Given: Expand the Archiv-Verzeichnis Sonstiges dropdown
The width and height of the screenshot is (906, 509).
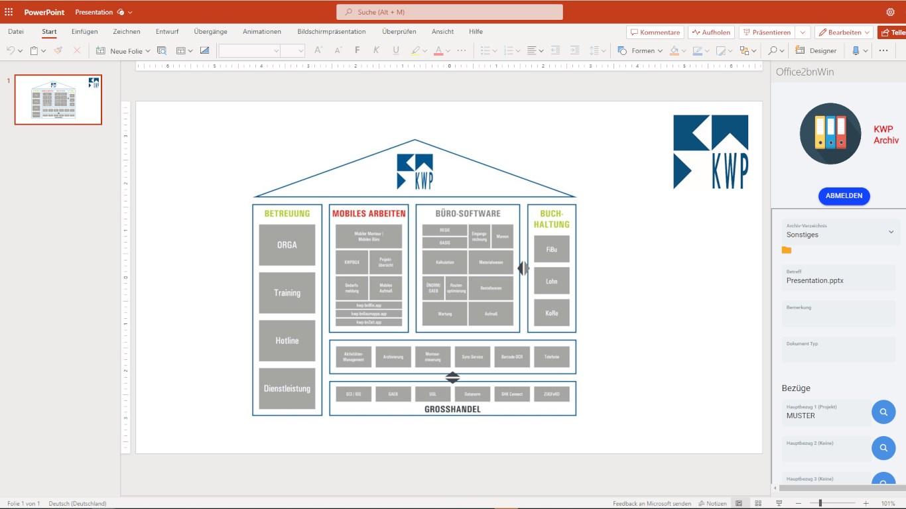Looking at the screenshot, I should point(891,232).
